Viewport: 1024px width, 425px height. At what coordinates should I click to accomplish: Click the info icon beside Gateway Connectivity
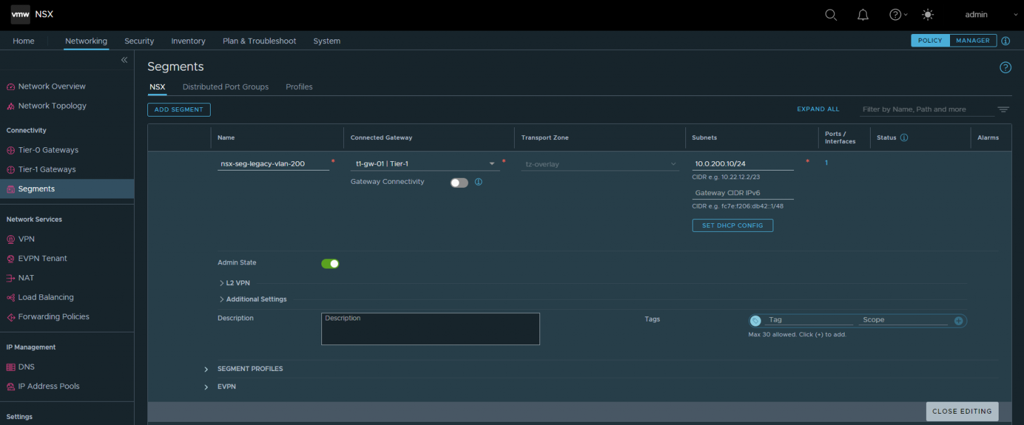(x=479, y=182)
